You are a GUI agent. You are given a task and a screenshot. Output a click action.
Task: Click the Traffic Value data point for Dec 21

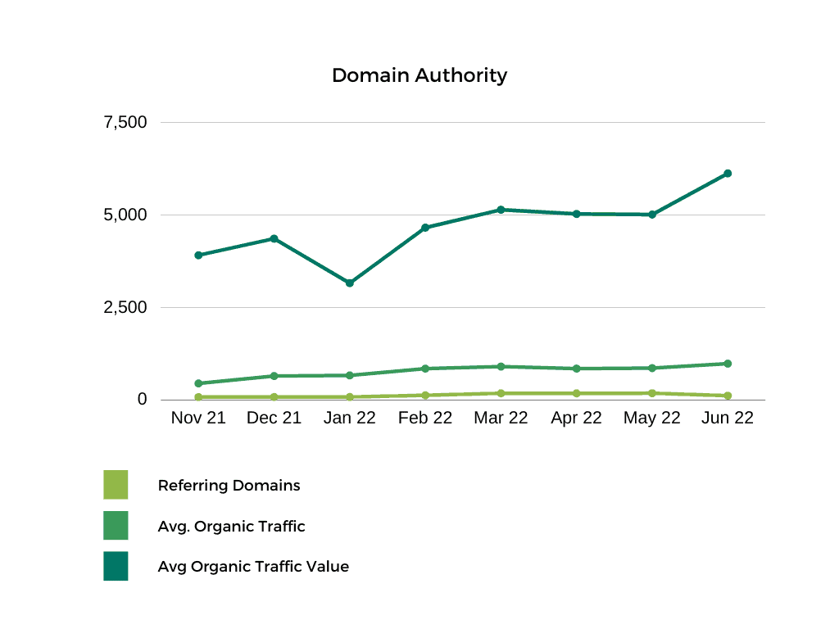point(274,238)
